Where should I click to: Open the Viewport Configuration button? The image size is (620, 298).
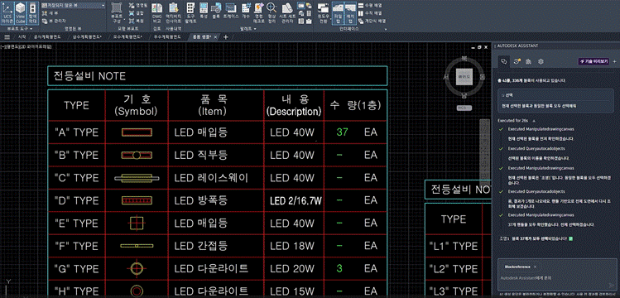coord(117,13)
